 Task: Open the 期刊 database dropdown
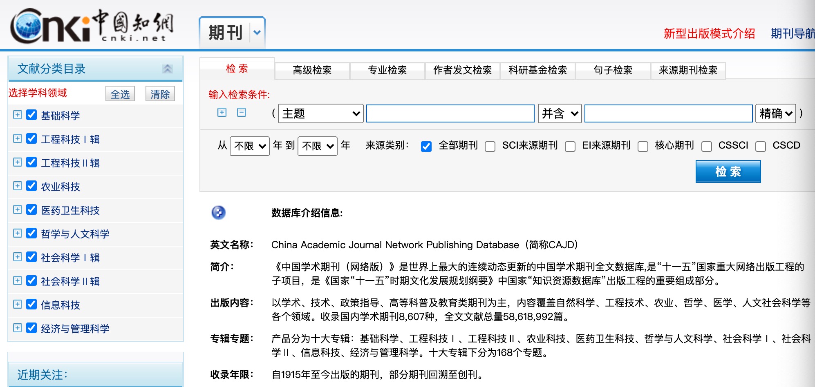coord(257,32)
